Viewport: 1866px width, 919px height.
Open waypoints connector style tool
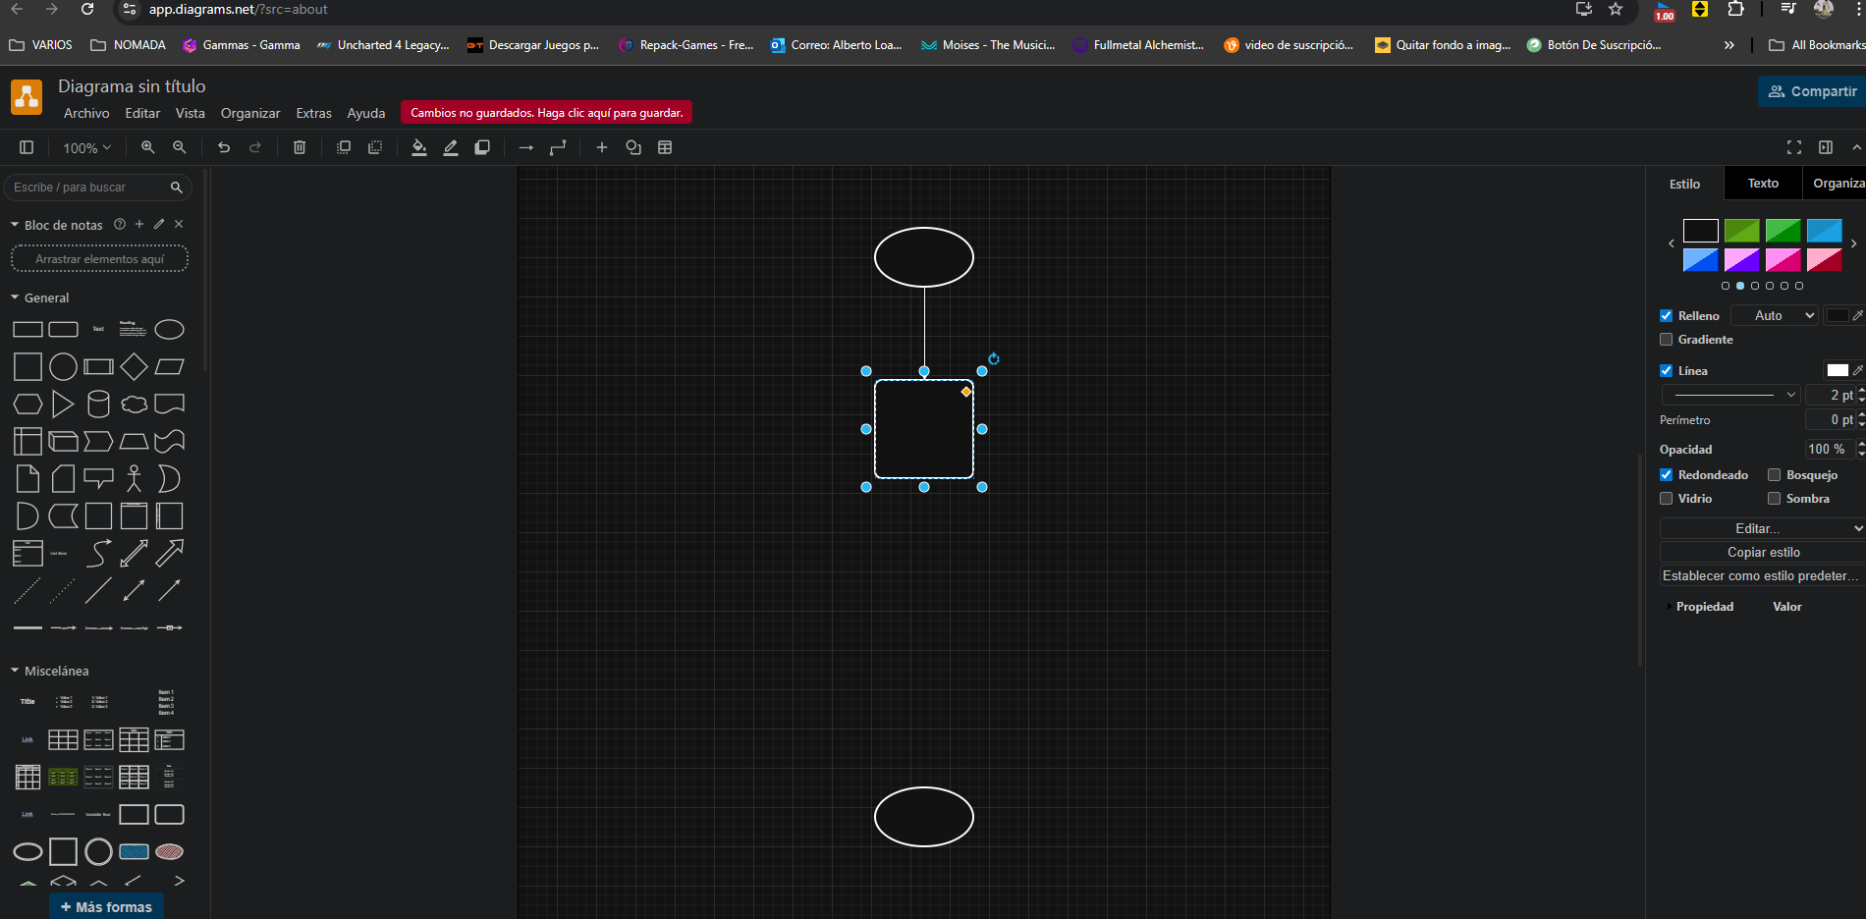pyautogui.click(x=558, y=147)
